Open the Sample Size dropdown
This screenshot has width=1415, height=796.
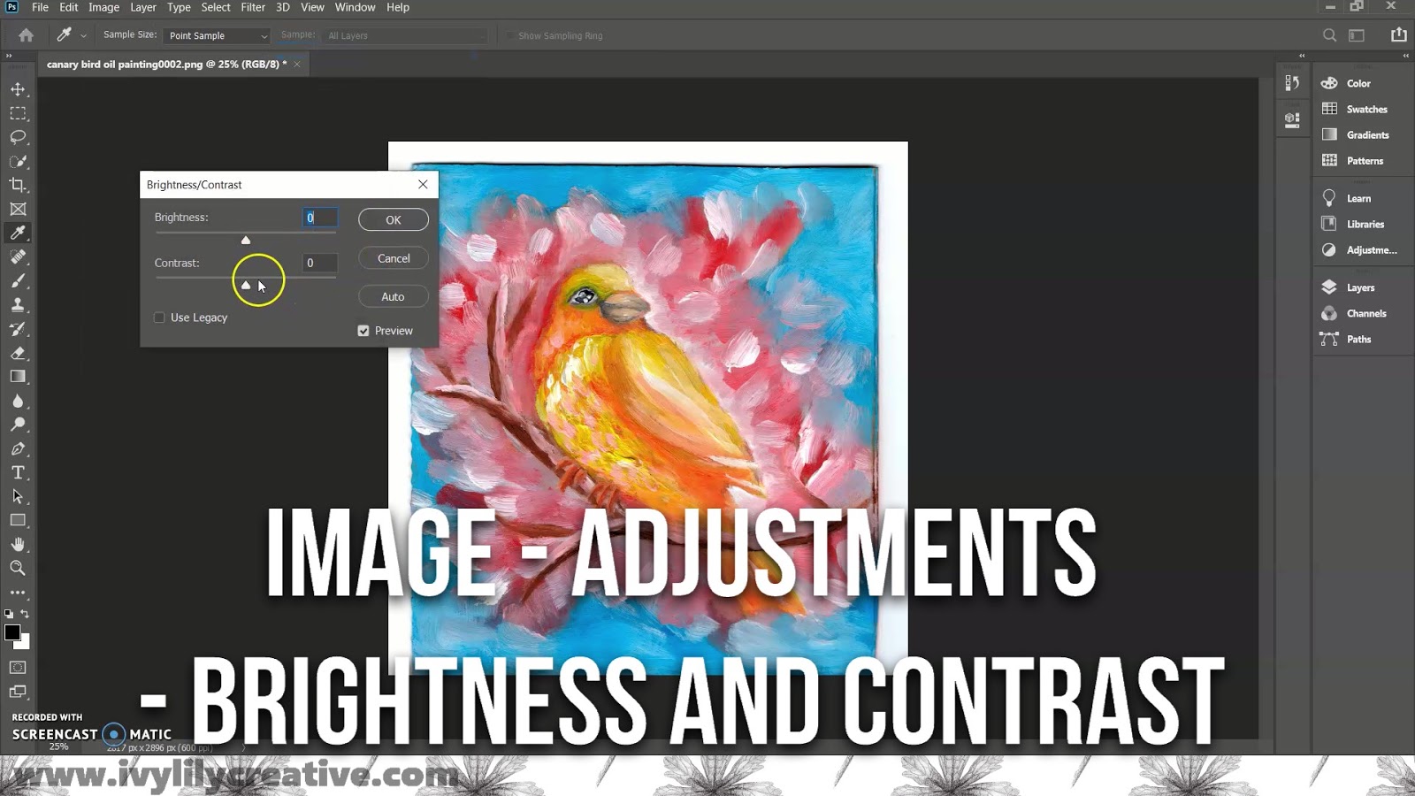[x=217, y=35]
